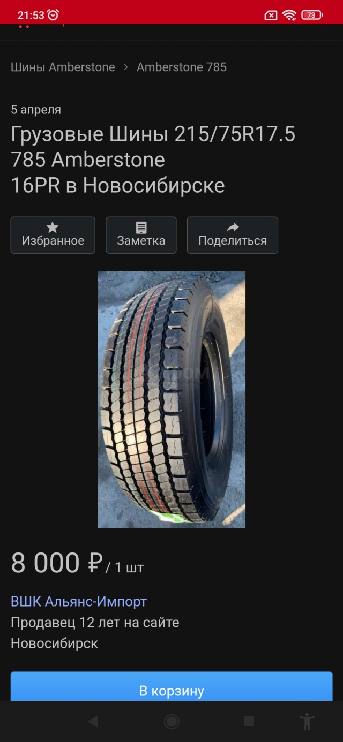Tap the Грузовые Шины listing title
The height and width of the screenshot is (742, 343).
pos(153,160)
